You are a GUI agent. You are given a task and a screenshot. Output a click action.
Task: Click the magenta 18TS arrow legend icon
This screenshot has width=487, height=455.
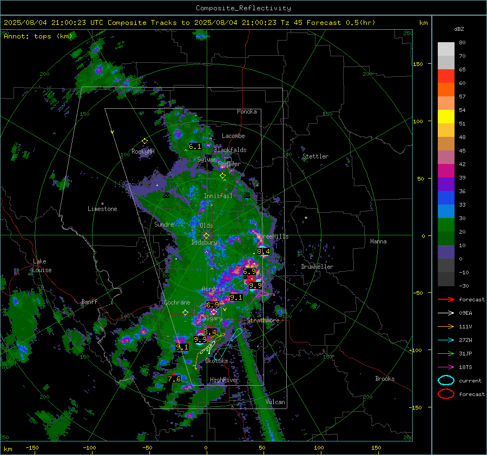point(446,367)
